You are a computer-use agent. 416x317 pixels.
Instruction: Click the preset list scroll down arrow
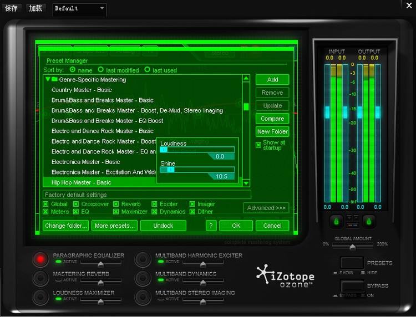click(x=246, y=183)
